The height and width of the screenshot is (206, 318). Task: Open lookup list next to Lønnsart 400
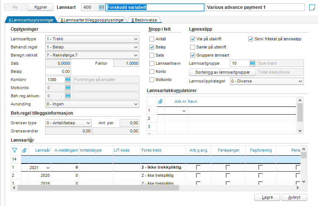click(x=102, y=7)
